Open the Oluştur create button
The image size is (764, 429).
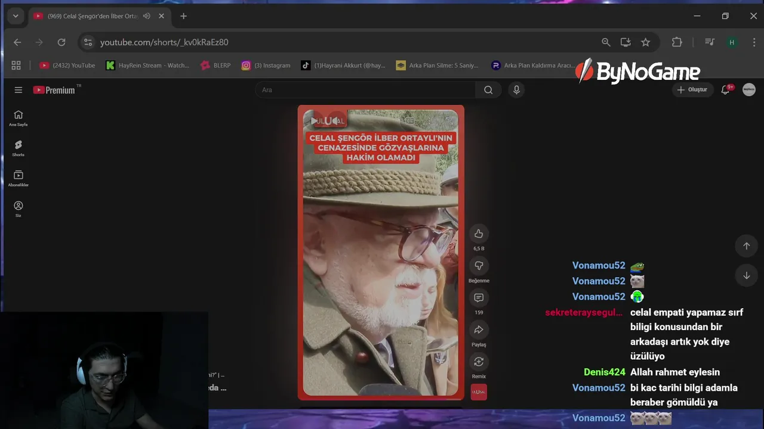click(x=692, y=90)
